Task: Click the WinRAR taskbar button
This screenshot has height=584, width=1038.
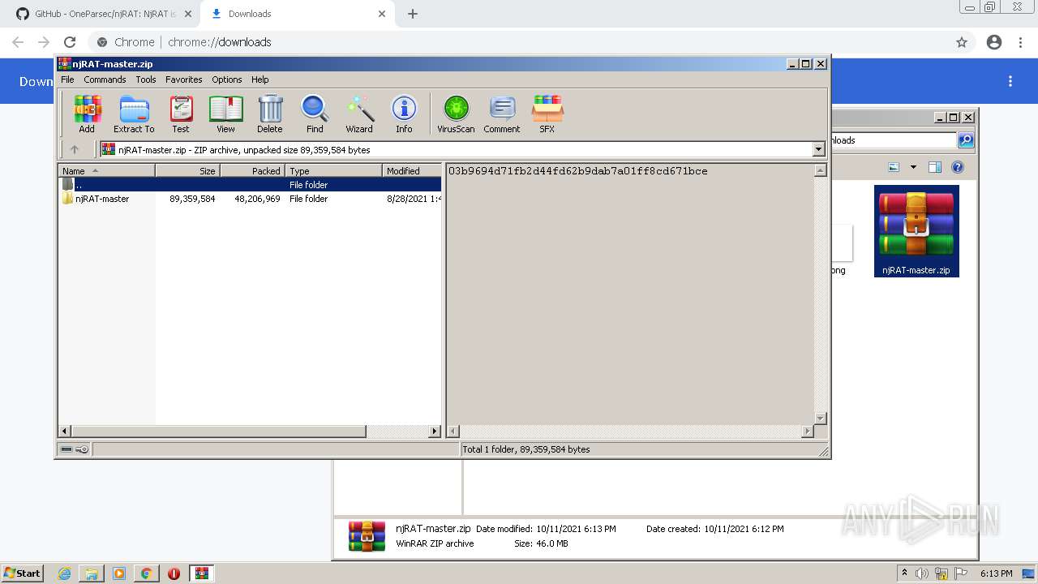Action: (201, 573)
